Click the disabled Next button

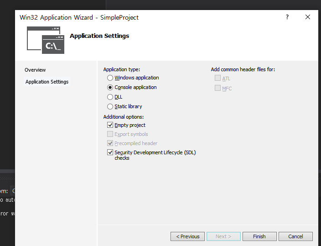tap(223, 236)
